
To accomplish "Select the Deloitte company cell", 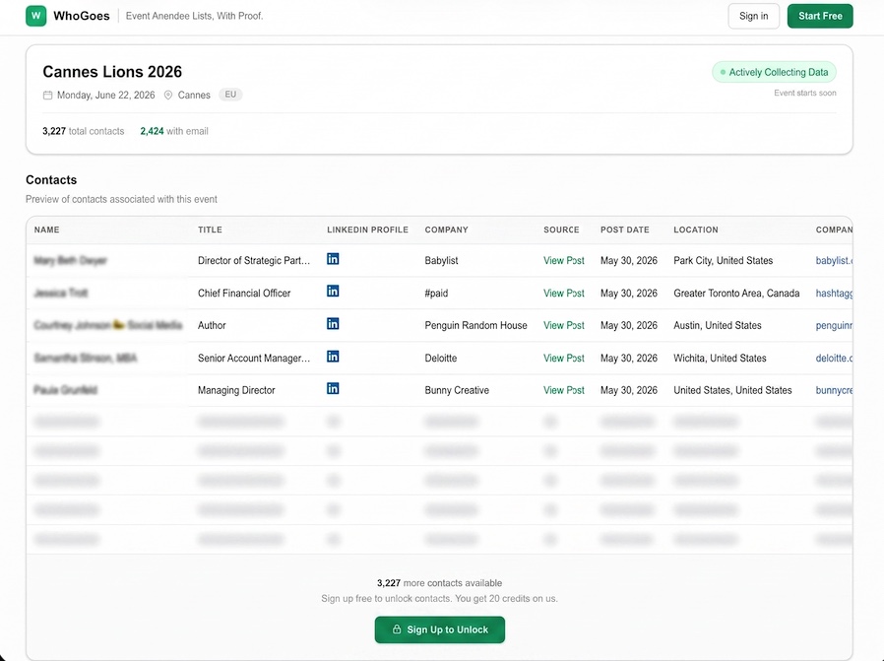I will pos(441,359).
